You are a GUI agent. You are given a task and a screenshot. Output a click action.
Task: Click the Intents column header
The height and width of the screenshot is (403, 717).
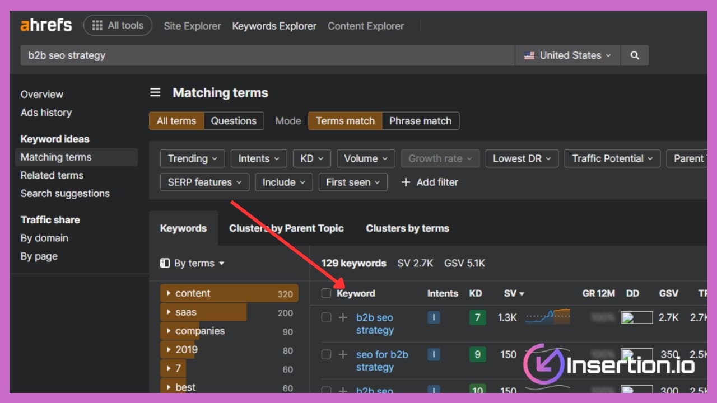(x=443, y=293)
